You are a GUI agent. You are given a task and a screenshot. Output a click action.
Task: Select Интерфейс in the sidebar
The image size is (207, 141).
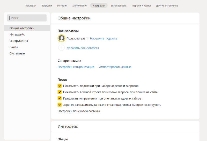(x=17, y=34)
